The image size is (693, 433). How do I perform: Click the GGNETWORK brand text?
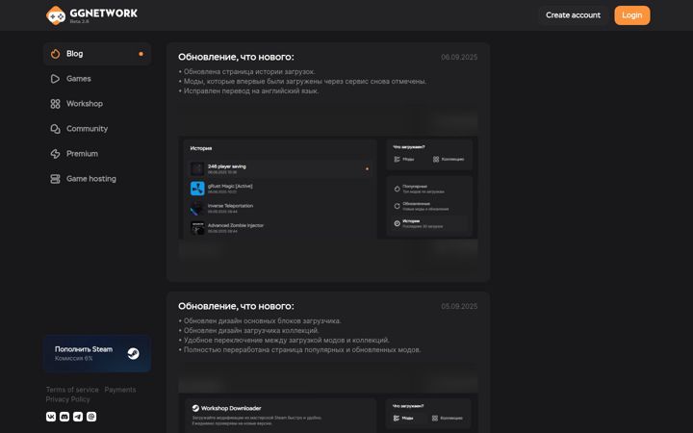click(x=103, y=13)
